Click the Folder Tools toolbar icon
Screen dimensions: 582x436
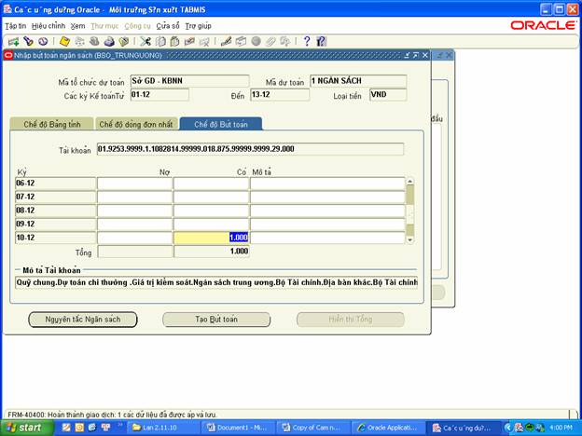click(x=285, y=42)
